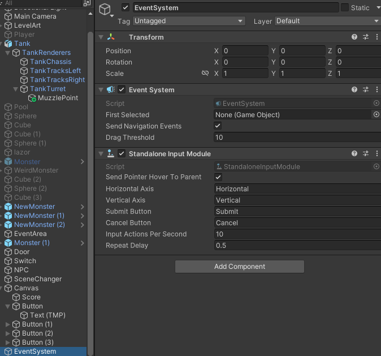
Task: Open the Layer dropdown showing Default
Action: (x=327, y=21)
